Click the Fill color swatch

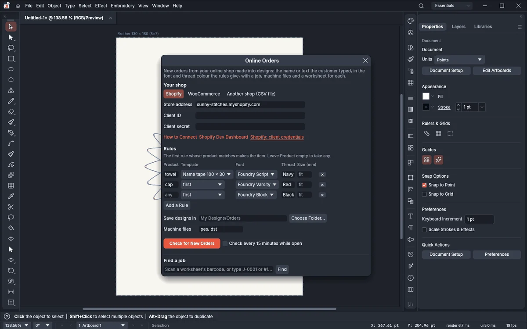(x=426, y=97)
